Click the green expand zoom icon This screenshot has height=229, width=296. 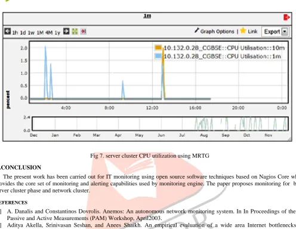(75, 31)
